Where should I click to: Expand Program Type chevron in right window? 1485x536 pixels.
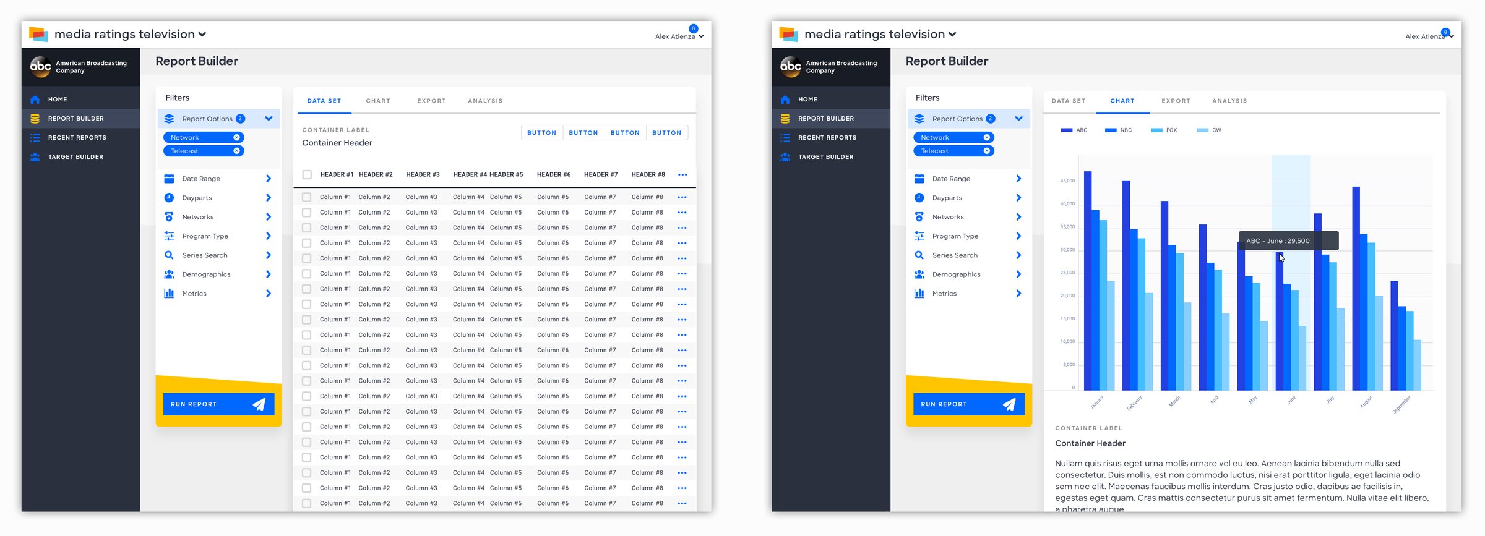pos(1018,236)
